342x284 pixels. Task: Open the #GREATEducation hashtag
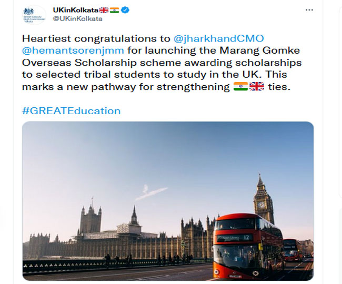(71, 110)
